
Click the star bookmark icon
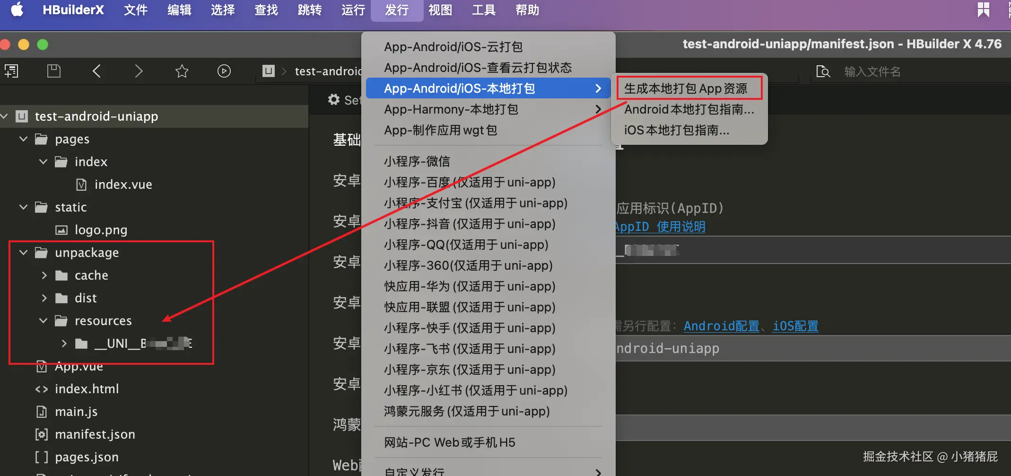coord(182,71)
